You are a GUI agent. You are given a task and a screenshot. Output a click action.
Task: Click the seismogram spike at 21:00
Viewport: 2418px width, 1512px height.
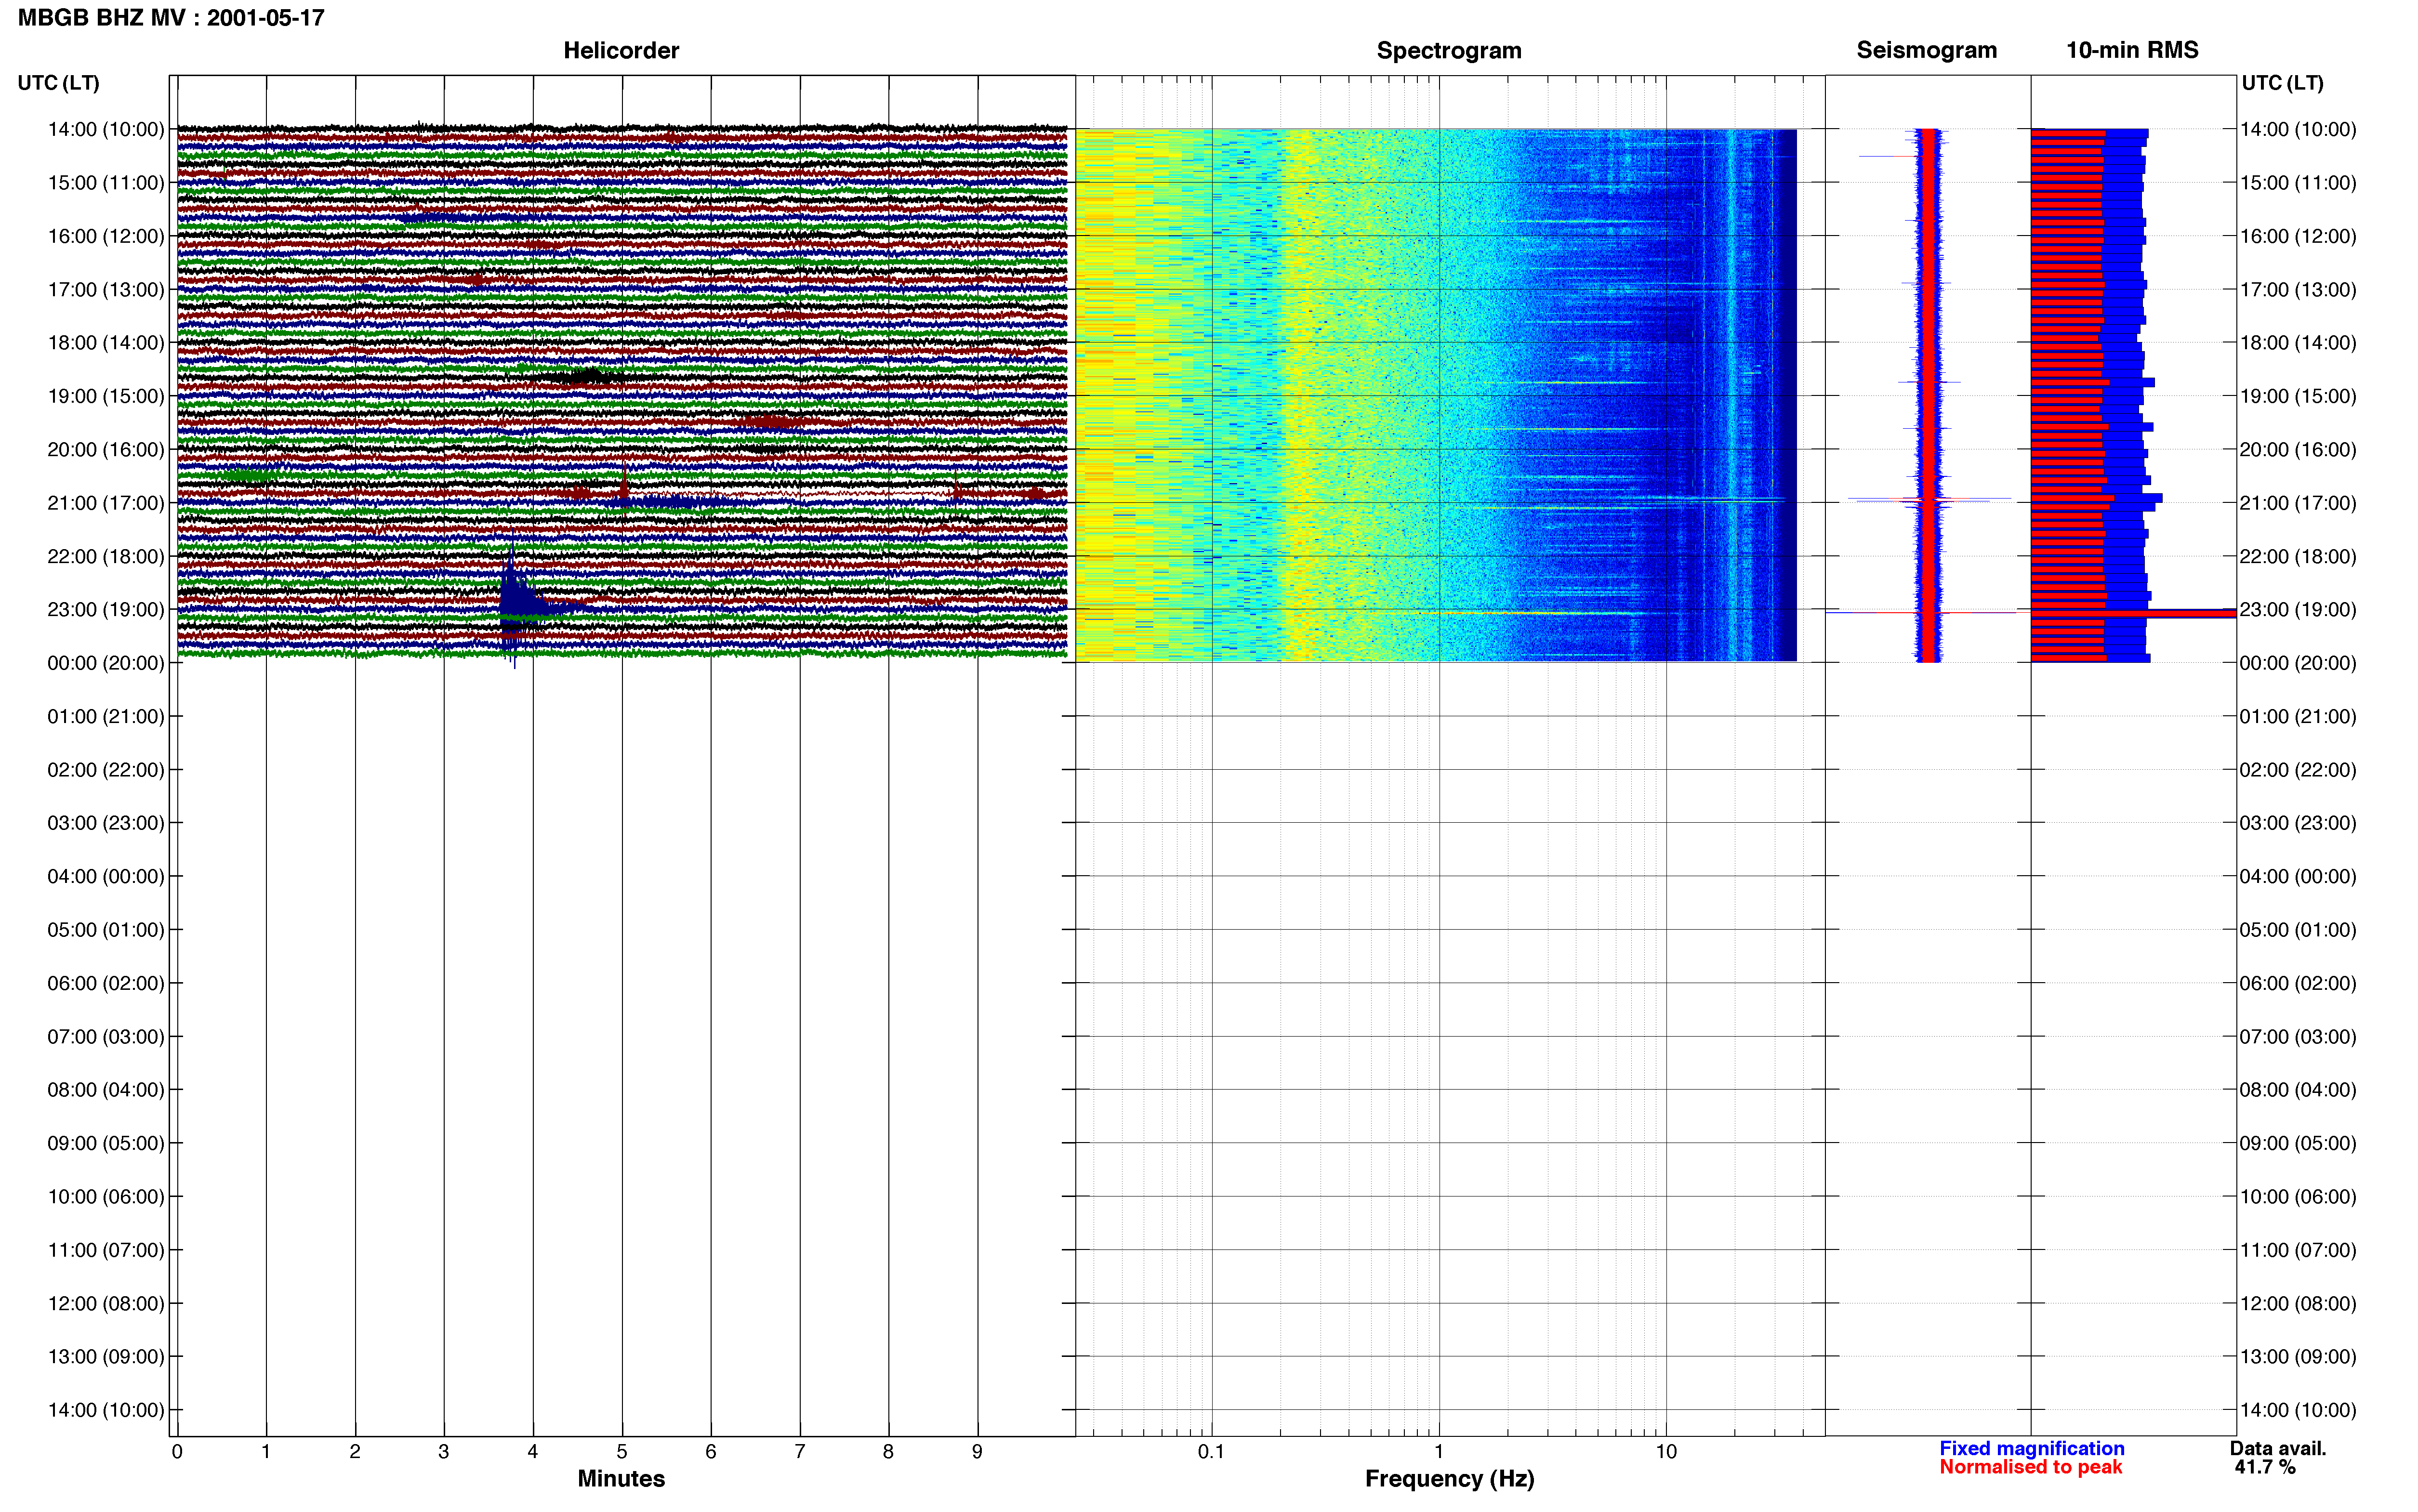1929,498
